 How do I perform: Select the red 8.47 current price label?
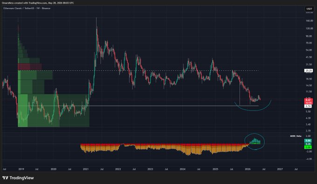(308, 100)
